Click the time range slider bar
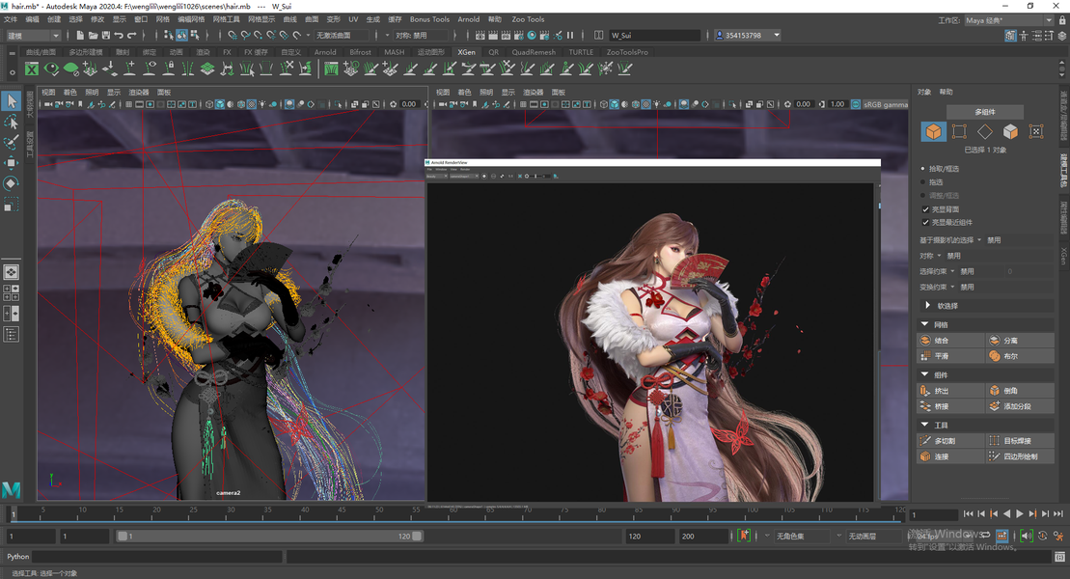The height and width of the screenshot is (579, 1070). pyautogui.click(x=269, y=536)
